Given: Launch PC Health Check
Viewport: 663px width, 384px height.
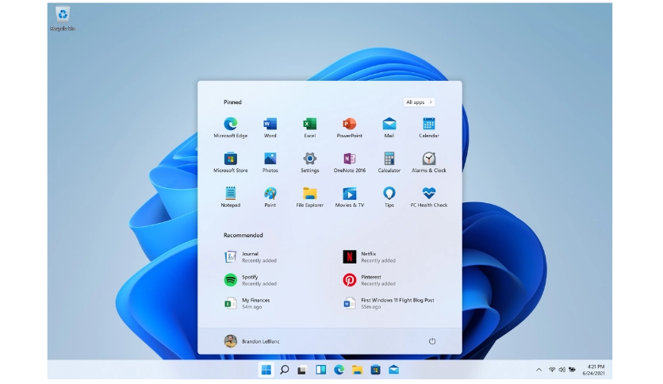Looking at the screenshot, I should 428,194.
